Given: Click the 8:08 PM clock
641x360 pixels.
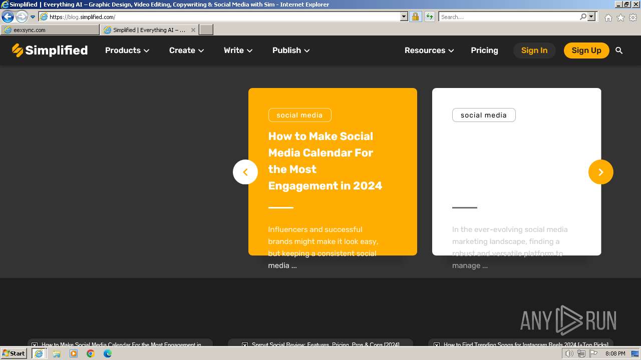Looking at the screenshot, I should tap(615, 353).
